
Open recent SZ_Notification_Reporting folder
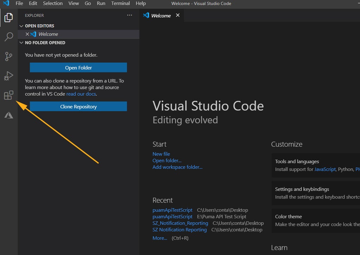(x=180, y=223)
